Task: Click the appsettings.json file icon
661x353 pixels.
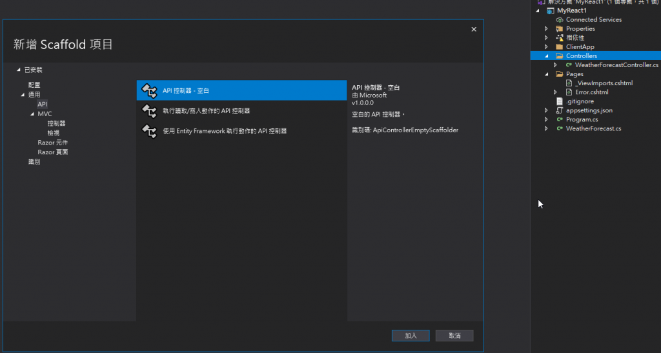Action: pos(560,110)
